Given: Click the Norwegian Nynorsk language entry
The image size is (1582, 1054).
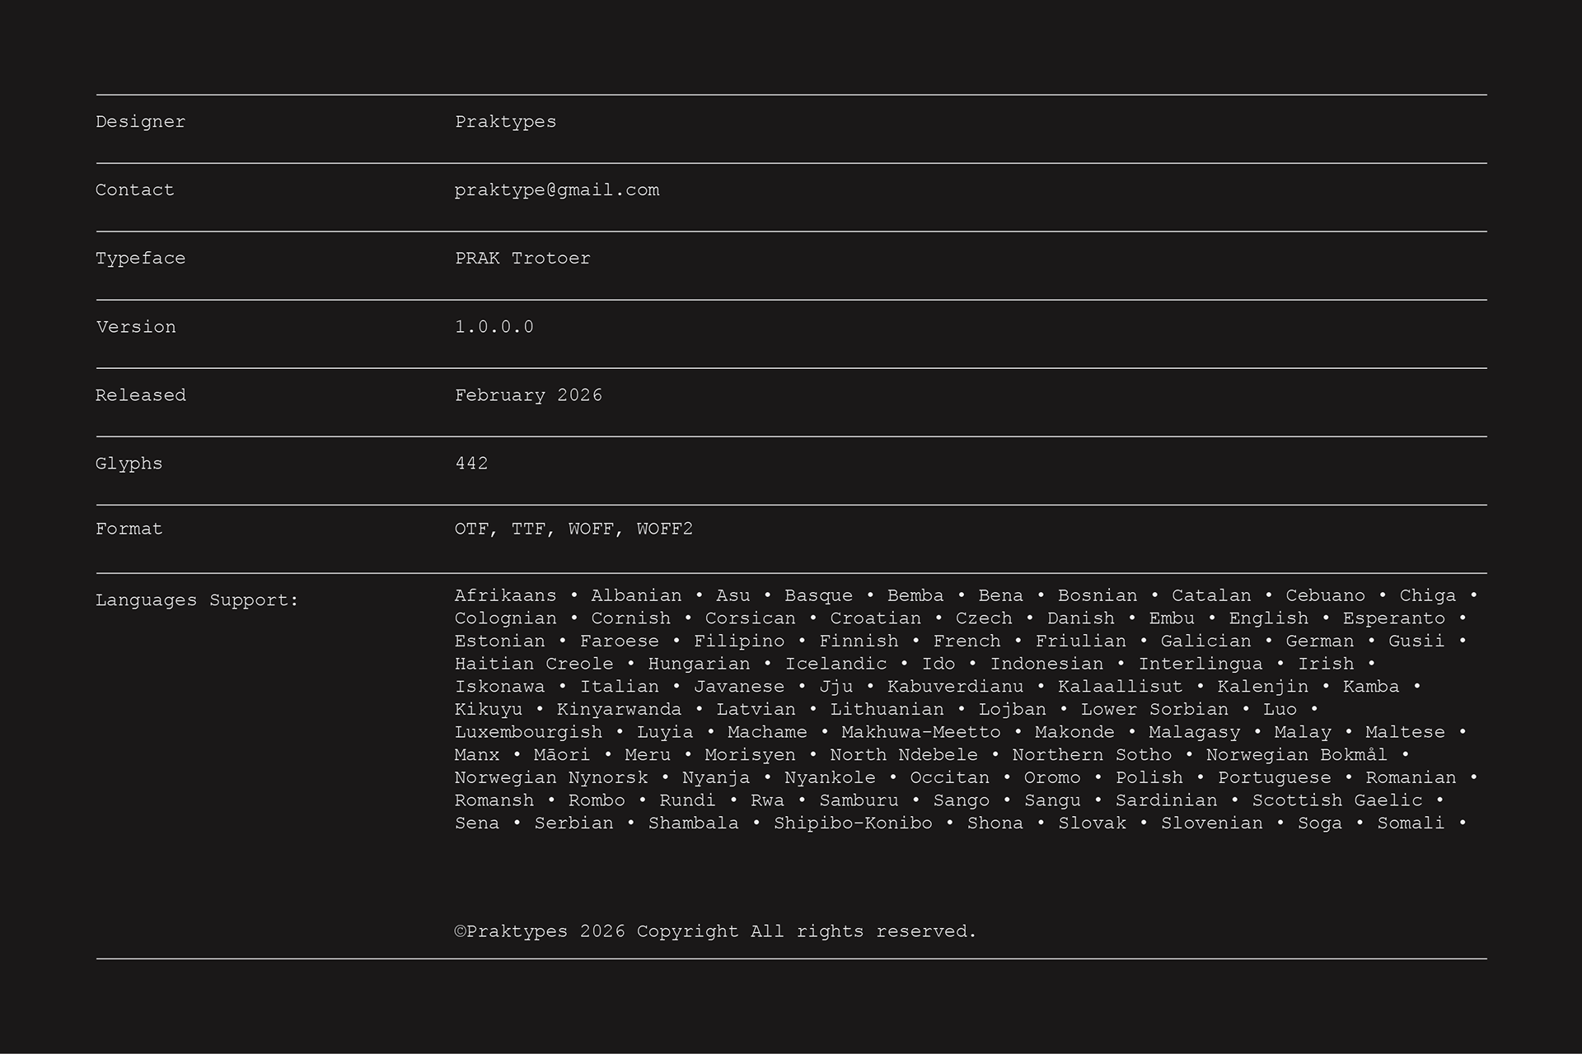Looking at the screenshot, I should pyautogui.click(x=551, y=778).
